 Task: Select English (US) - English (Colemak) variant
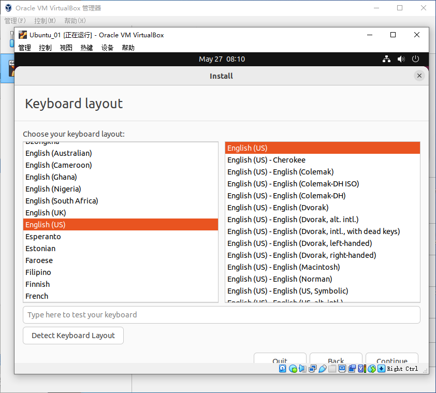323,172
